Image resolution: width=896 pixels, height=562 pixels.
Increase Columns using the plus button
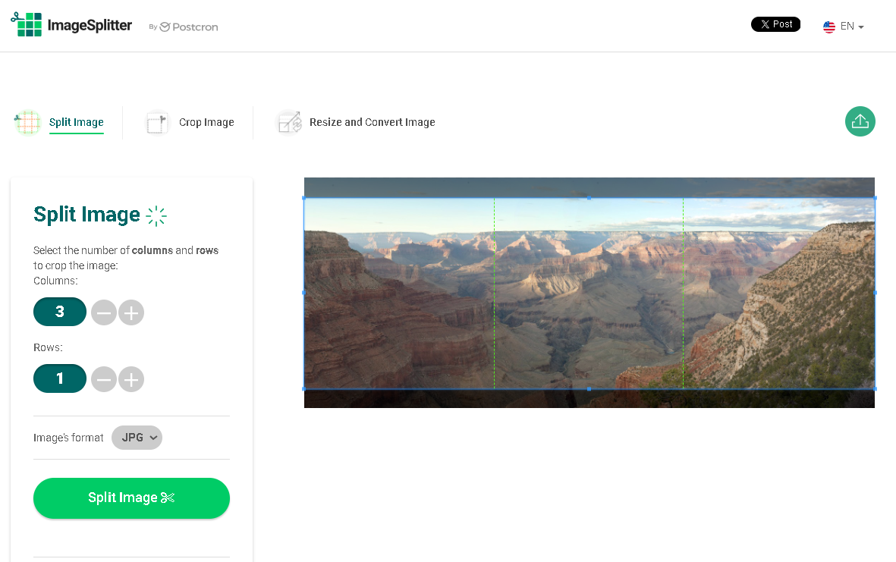[131, 312]
